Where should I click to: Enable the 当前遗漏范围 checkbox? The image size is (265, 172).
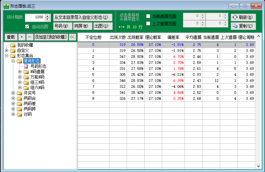click(148, 16)
